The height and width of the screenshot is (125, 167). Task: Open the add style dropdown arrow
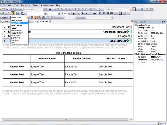point(6,13)
